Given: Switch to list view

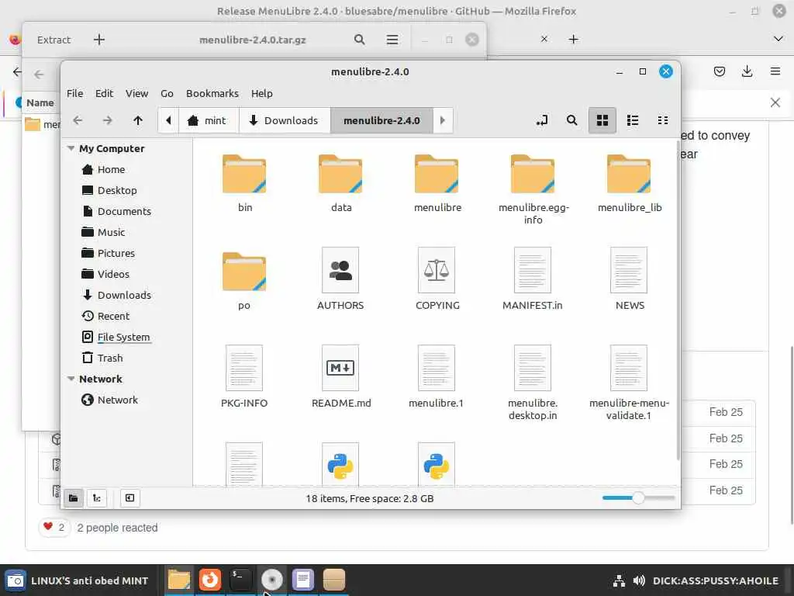Looking at the screenshot, I should [633, 120].
